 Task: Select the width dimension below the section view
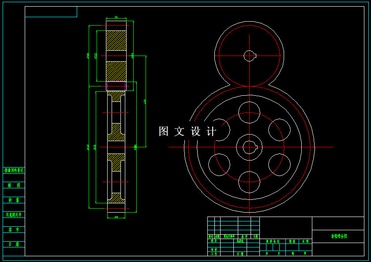[x=116, y=217]
